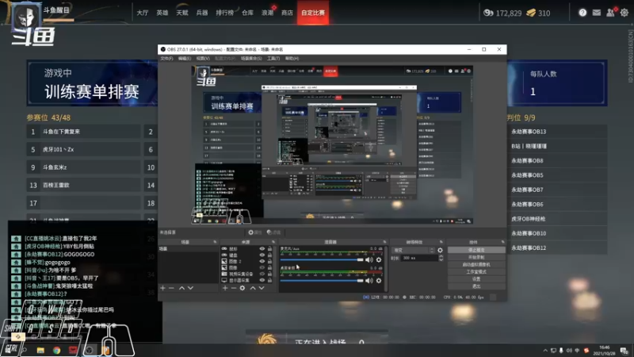Open the 渐变 transition type dropdown
Image resolution: width=634 pixels, height=357 pixels.
point(413,250)
